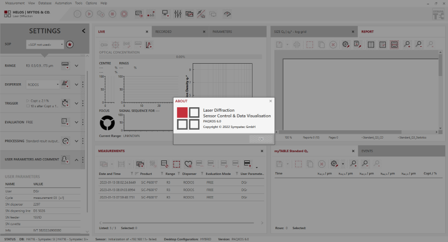Click the Report vertical scrollbar
This screenshot has height=242, width=448.
pos(440,65)
